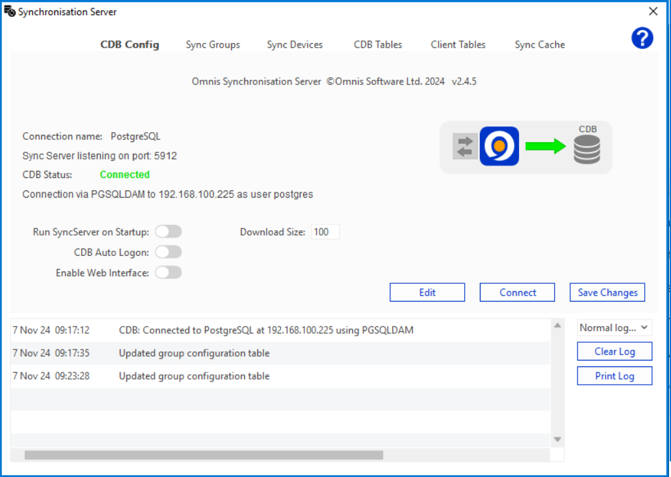Click the log's horizontal scrollbar thumb
This screenshot has height=477, width=671.
coord(204,455)
